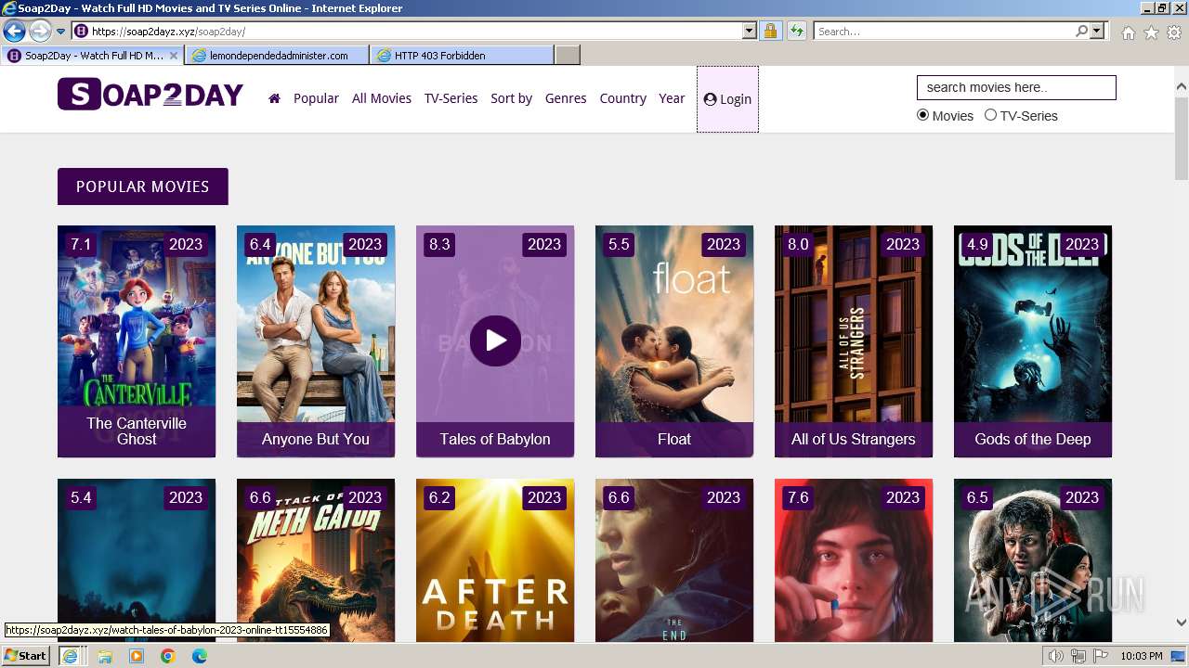The height and width of the screenshot is (668, 1189).
Task: Click the 5.4 rating badge
Action: click(81, 497)
